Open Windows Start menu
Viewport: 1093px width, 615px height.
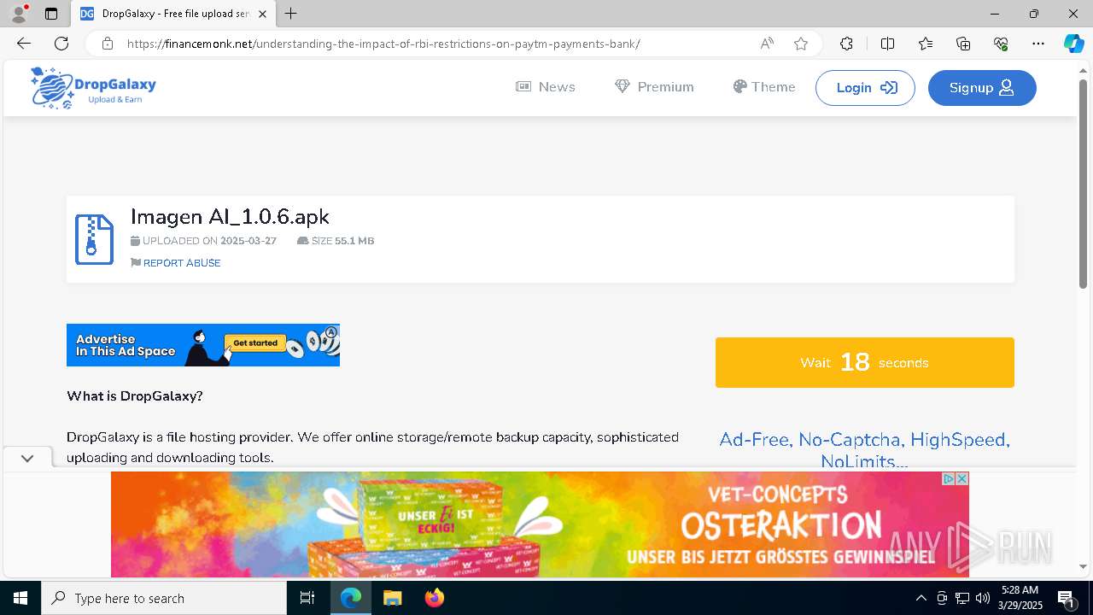click(20, 598)
